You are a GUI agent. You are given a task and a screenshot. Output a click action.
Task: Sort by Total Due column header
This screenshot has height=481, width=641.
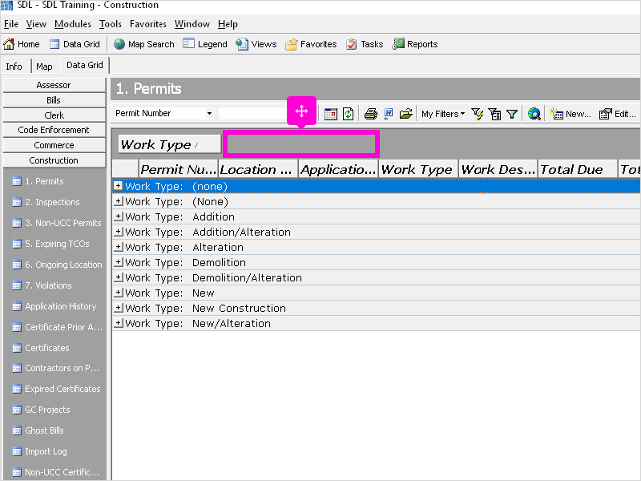pyautogui.click(x=577, y=169)
